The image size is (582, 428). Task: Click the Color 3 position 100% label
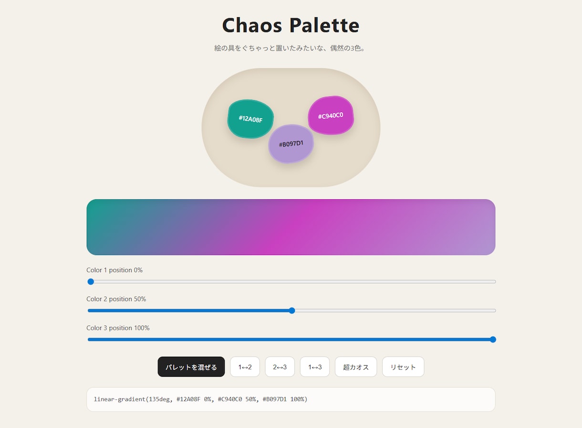[x=118, y=328]
